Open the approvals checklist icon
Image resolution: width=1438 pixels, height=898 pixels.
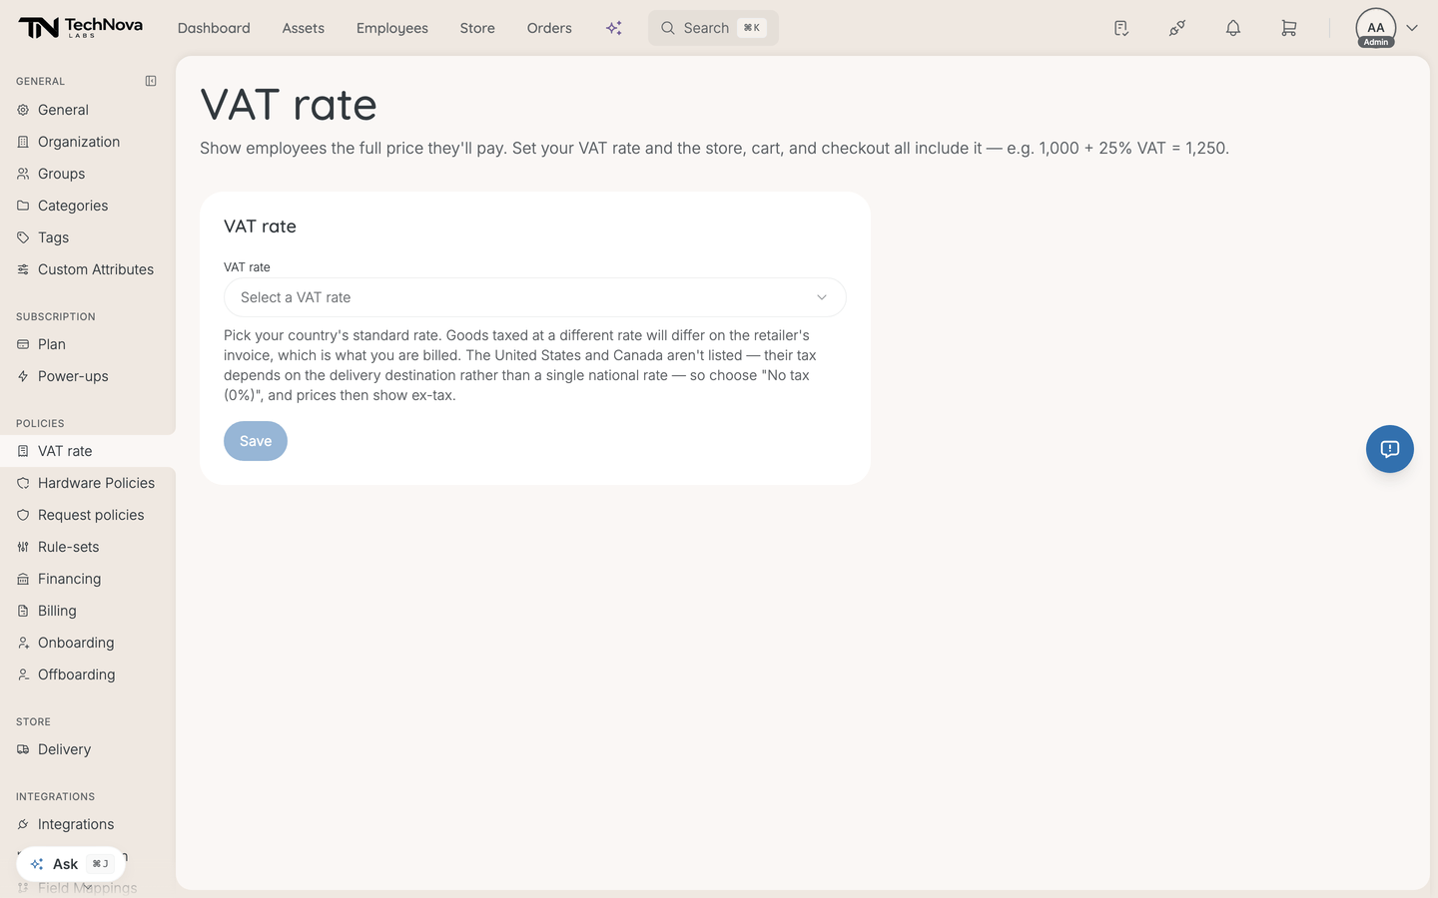[x=1121, y=28]
